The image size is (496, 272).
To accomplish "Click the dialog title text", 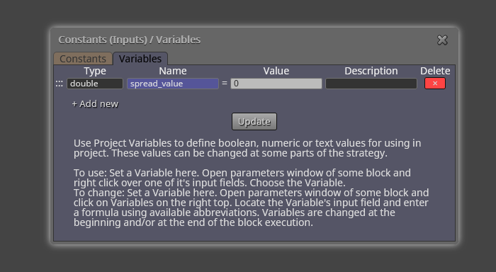I will pyautogui.click(x=130, y=40).
